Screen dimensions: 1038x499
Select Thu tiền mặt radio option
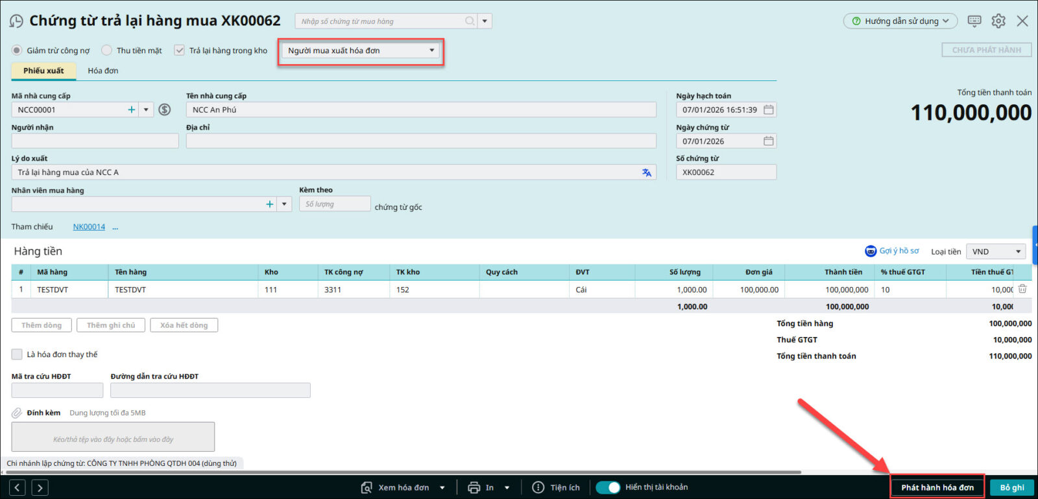click(107, 51)
